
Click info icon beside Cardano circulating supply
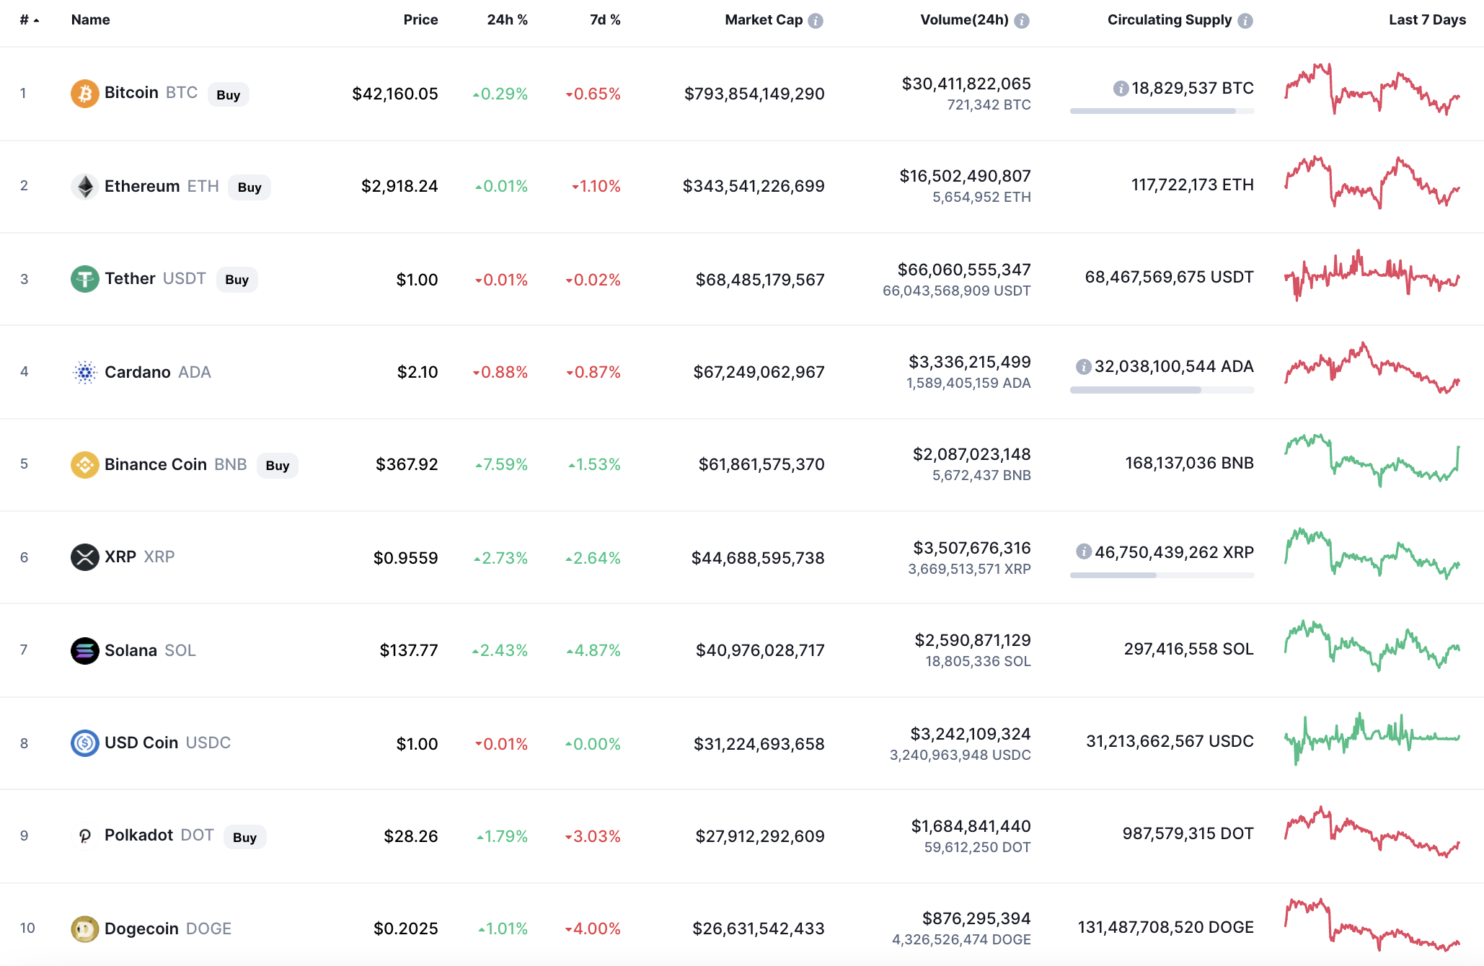point(1084,367)
